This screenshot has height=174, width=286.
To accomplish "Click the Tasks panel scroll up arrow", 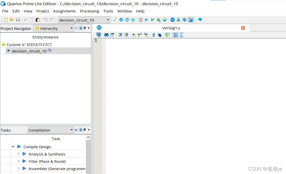I will tap(88, 137).
